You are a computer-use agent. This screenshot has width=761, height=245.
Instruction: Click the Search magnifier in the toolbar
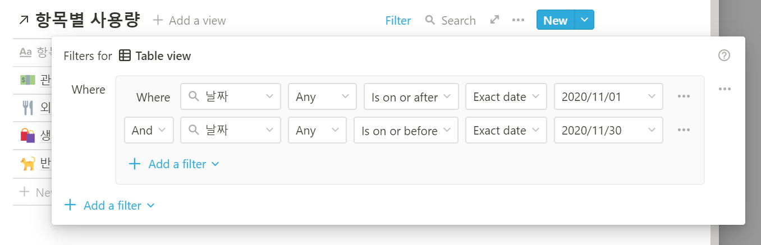(430, 20)
